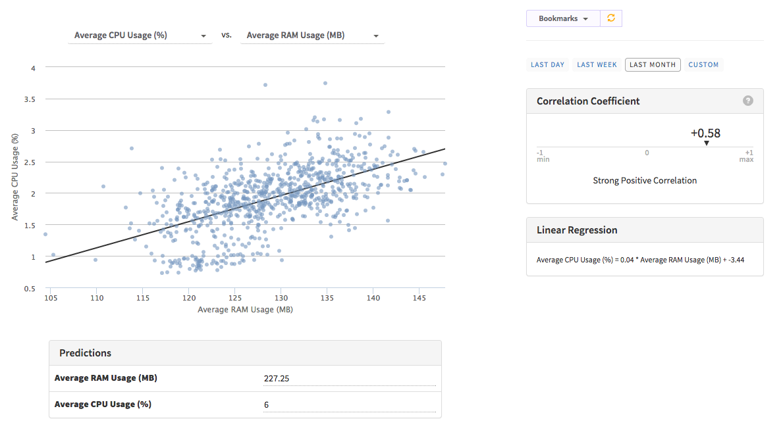Open the Average CPU Usage (%) axis dropdown
Viewport: 783px width, 438px height.
[x=140, y=36]
